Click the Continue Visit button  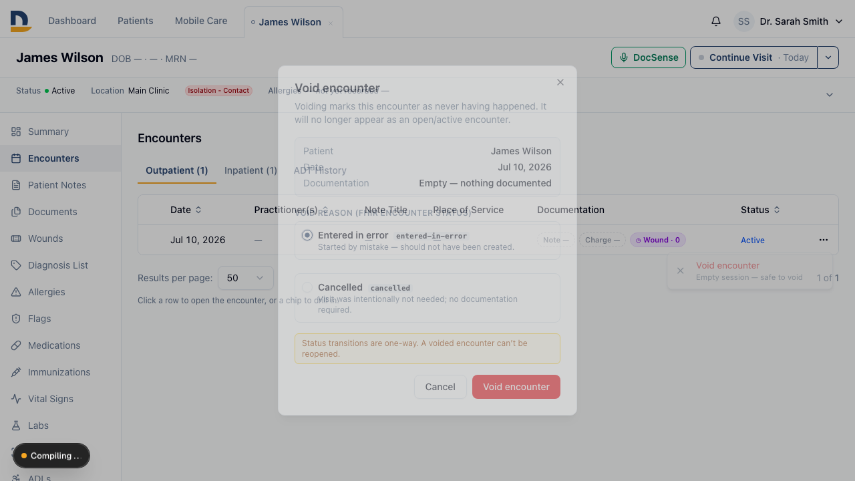click(x=753, y=57)
